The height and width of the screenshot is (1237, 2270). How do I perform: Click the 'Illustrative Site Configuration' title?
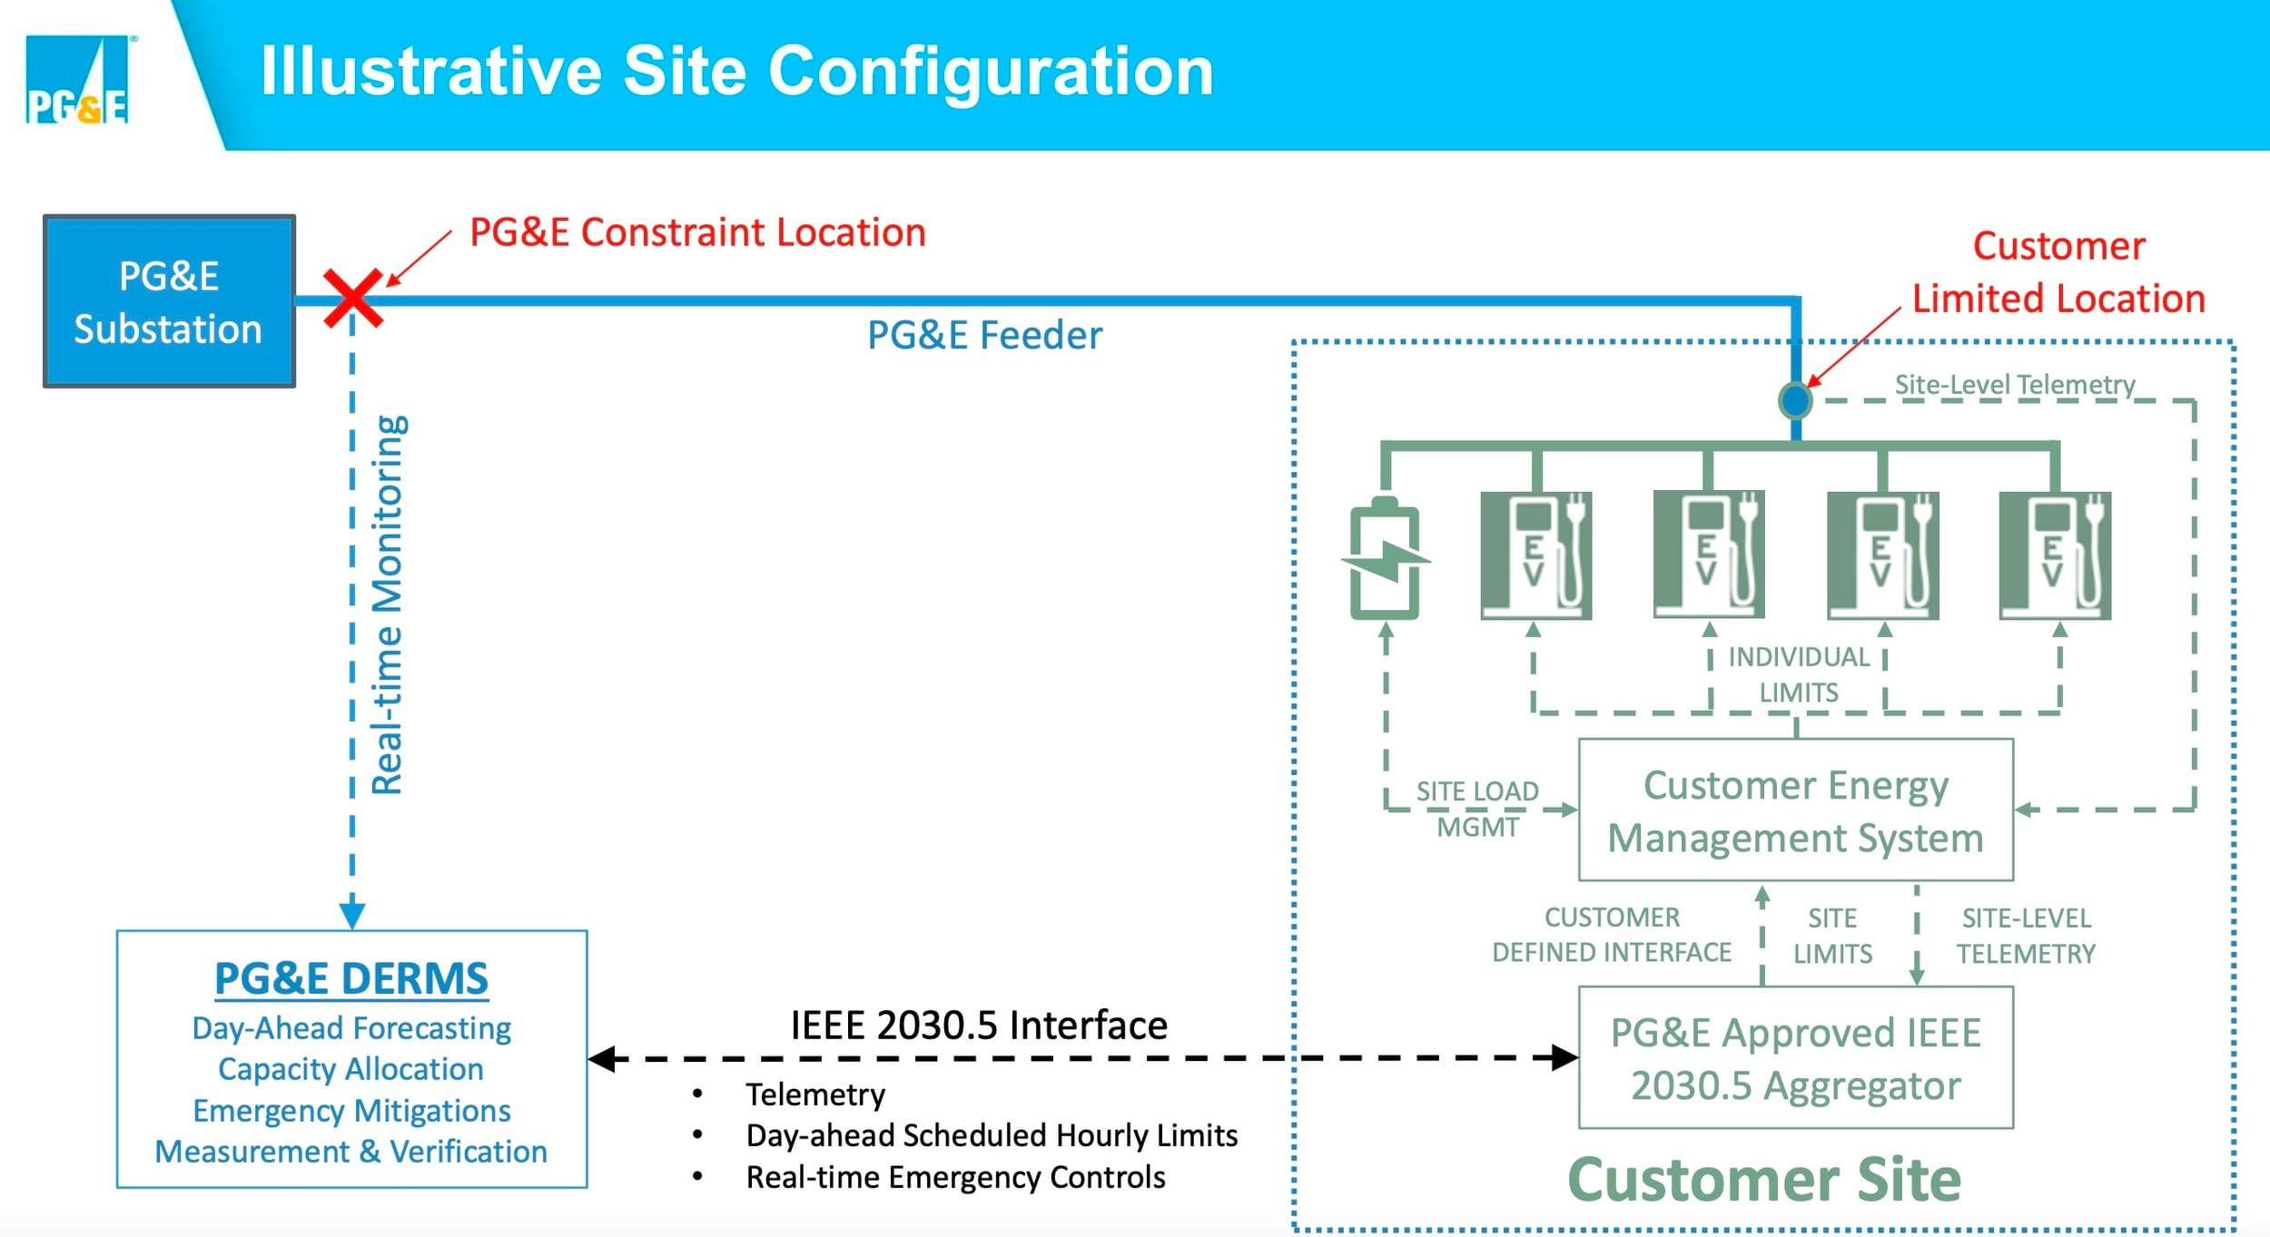coord(736,71)
